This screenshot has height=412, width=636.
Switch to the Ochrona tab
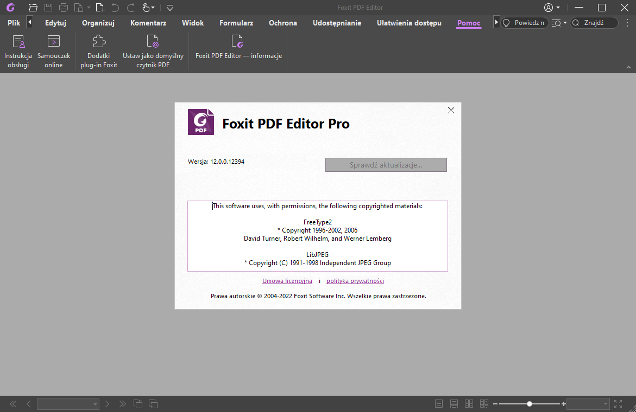click(283, 23)
